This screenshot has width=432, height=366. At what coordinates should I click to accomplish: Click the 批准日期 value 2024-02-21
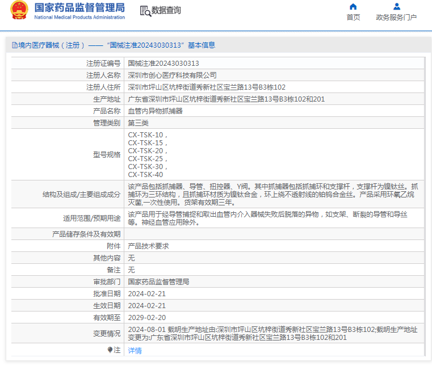click(147, 294)
